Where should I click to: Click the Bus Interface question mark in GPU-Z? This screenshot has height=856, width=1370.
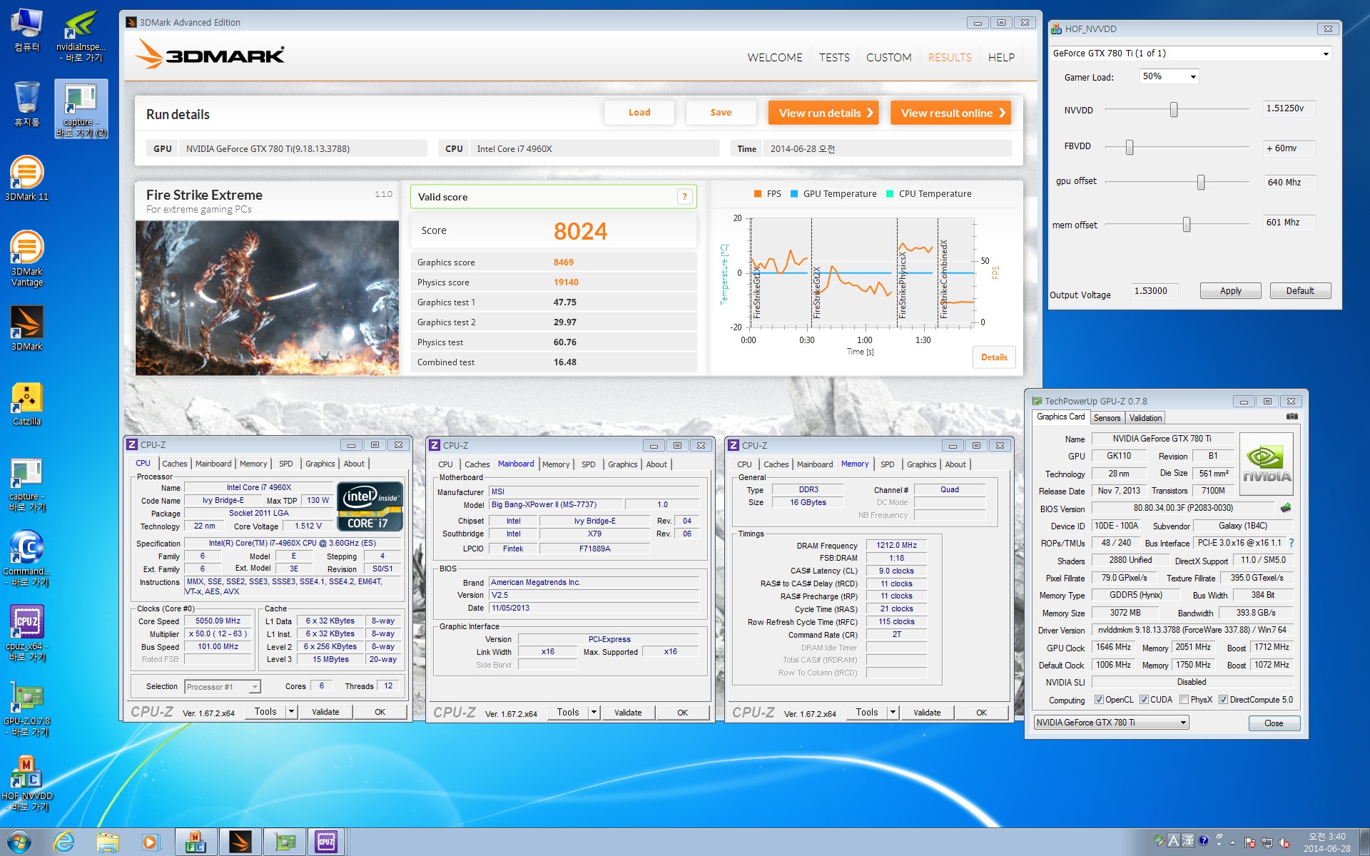coord(1292,543)
